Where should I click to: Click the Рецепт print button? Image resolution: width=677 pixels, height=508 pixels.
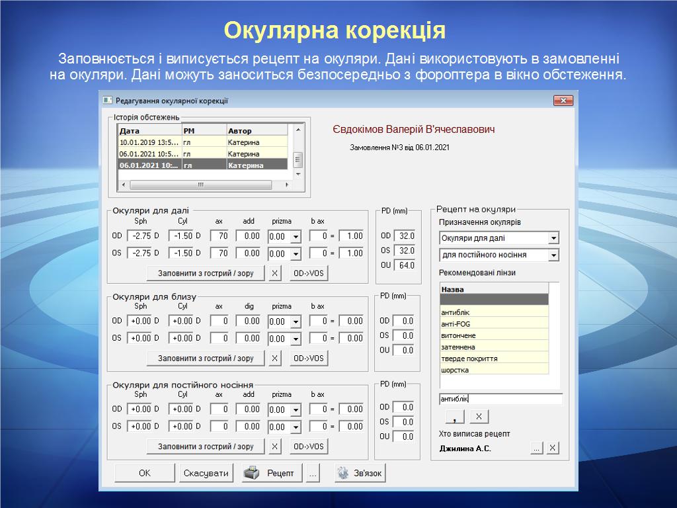coord(272,474)
